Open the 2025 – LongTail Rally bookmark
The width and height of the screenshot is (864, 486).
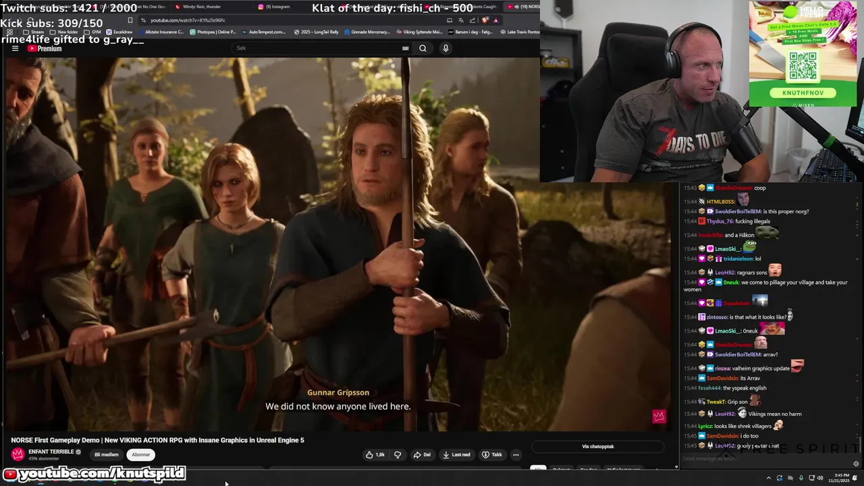point(316,32)
